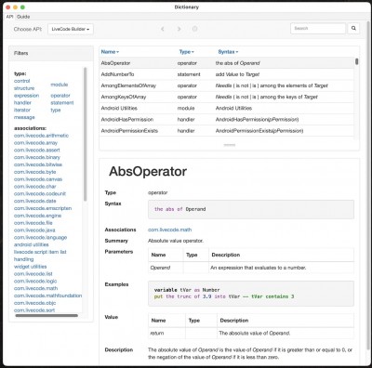This screenshot has width=372, height=368.
Task: Filter by com.livecode.bitwise association
Action: coord(38,164)
